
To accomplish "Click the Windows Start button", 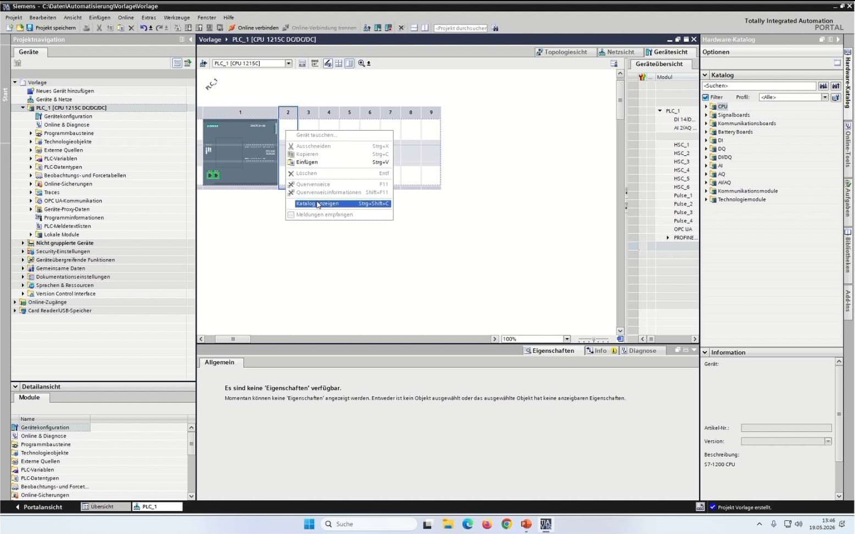I will tap(309, 524).
